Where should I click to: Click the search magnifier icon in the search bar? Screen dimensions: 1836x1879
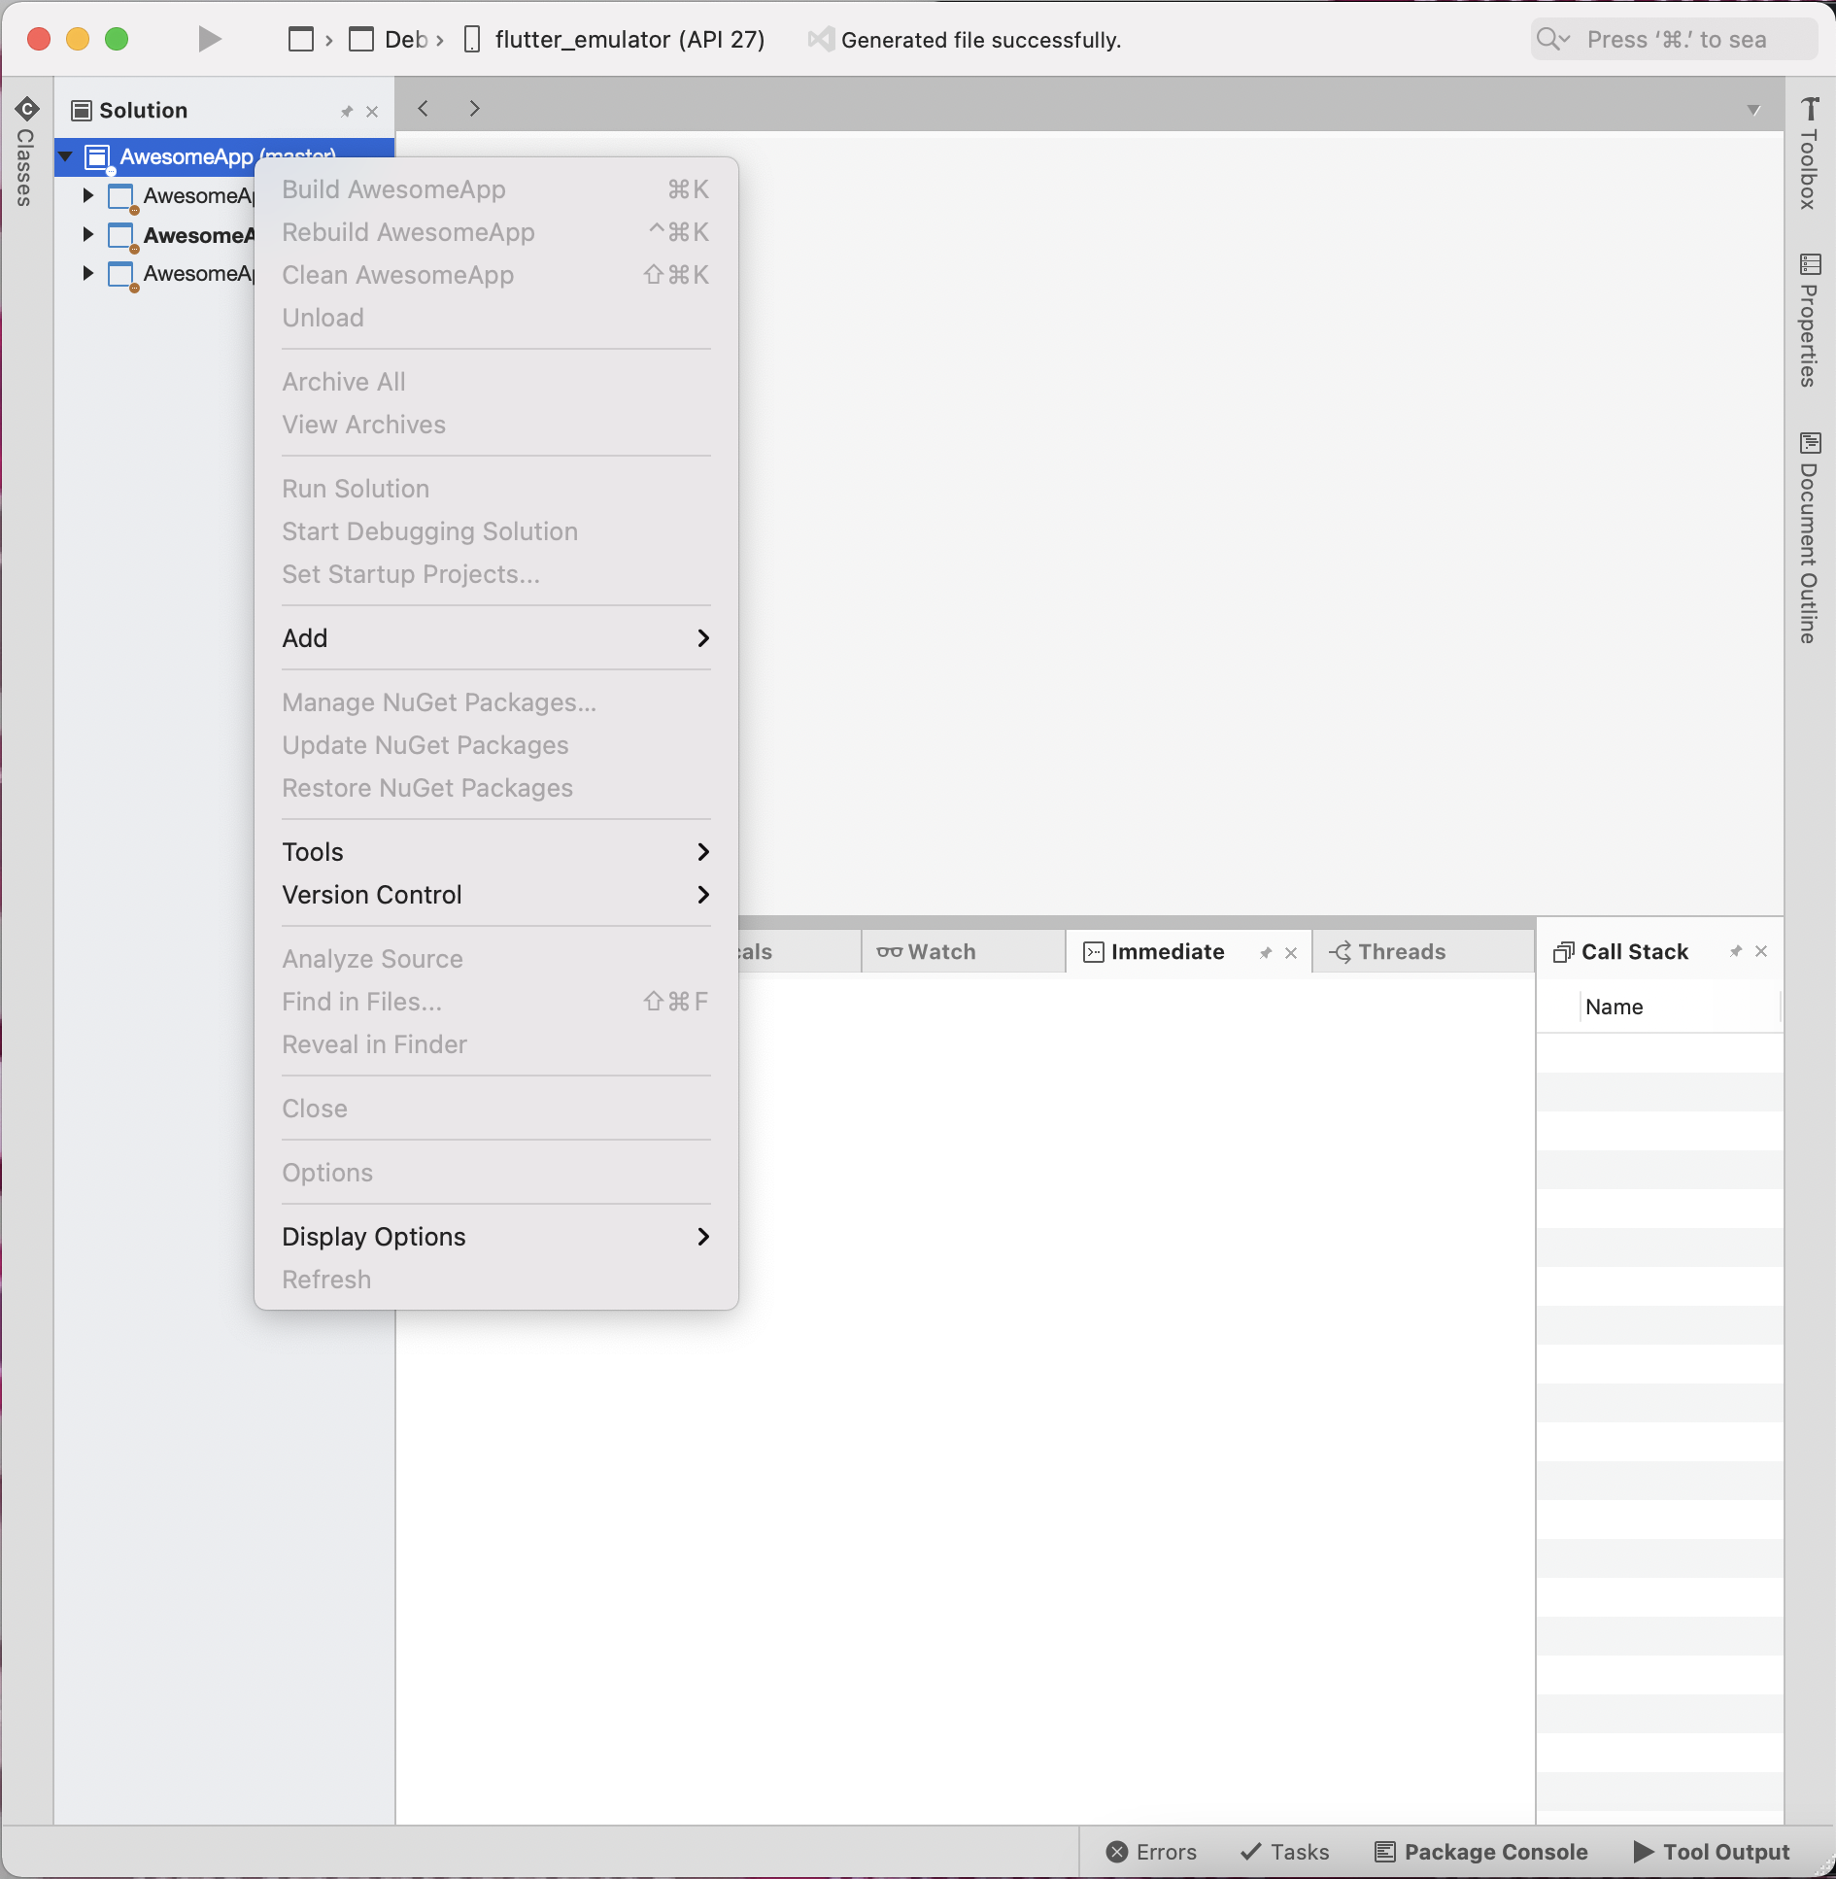click(1551, 39)
